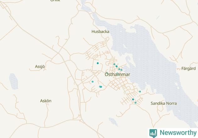
Task: Click the Östhammar town label
Action: 117,74
